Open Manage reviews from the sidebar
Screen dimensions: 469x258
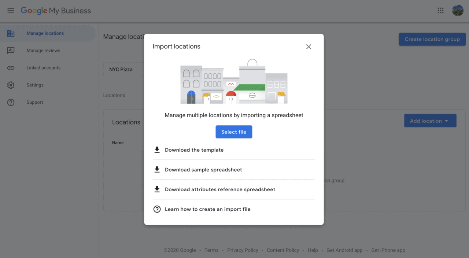pyautogui.click(x=11, y=50)
